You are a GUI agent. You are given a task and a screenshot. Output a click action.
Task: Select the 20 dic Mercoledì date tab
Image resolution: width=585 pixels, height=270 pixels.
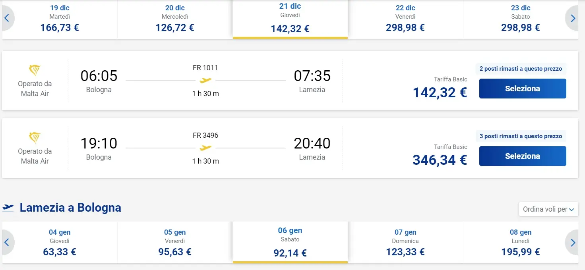coord(175,19)
